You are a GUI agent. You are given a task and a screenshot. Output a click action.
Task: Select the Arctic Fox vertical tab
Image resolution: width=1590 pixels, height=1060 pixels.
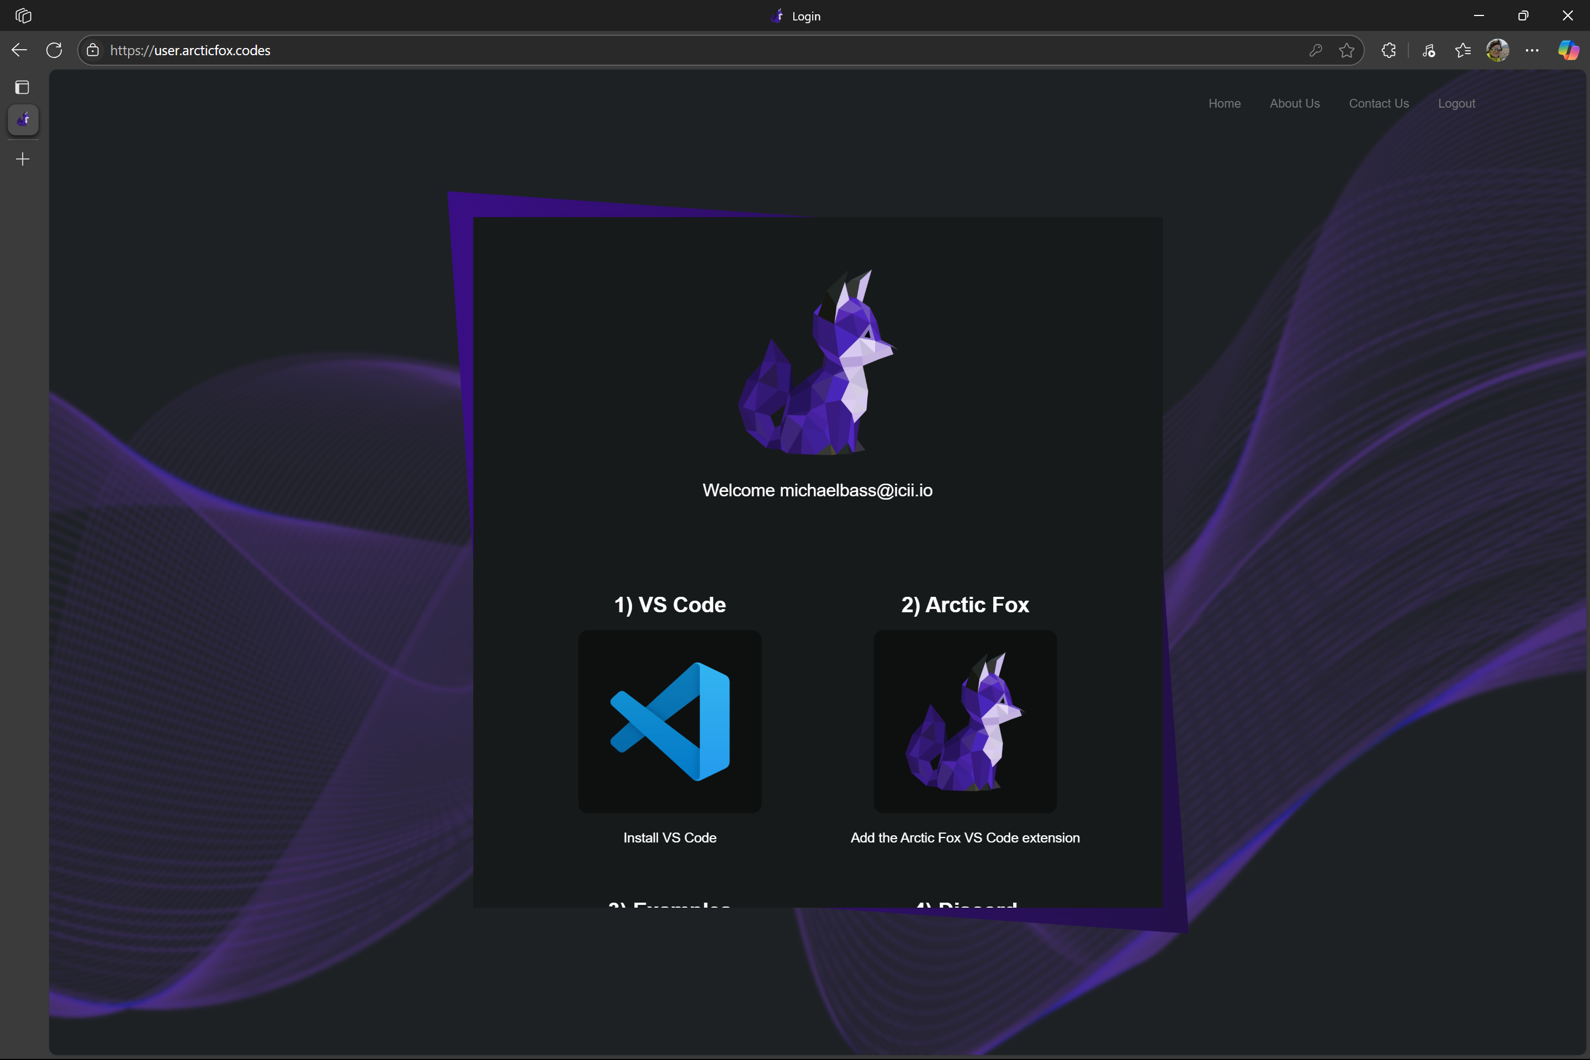point(23,120)
